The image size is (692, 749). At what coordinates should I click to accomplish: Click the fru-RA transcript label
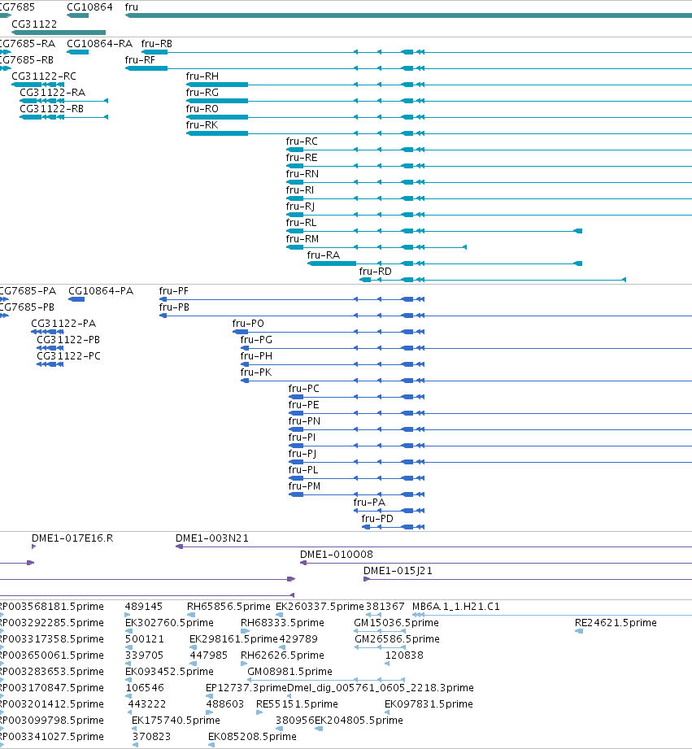(x=324, y=255)
